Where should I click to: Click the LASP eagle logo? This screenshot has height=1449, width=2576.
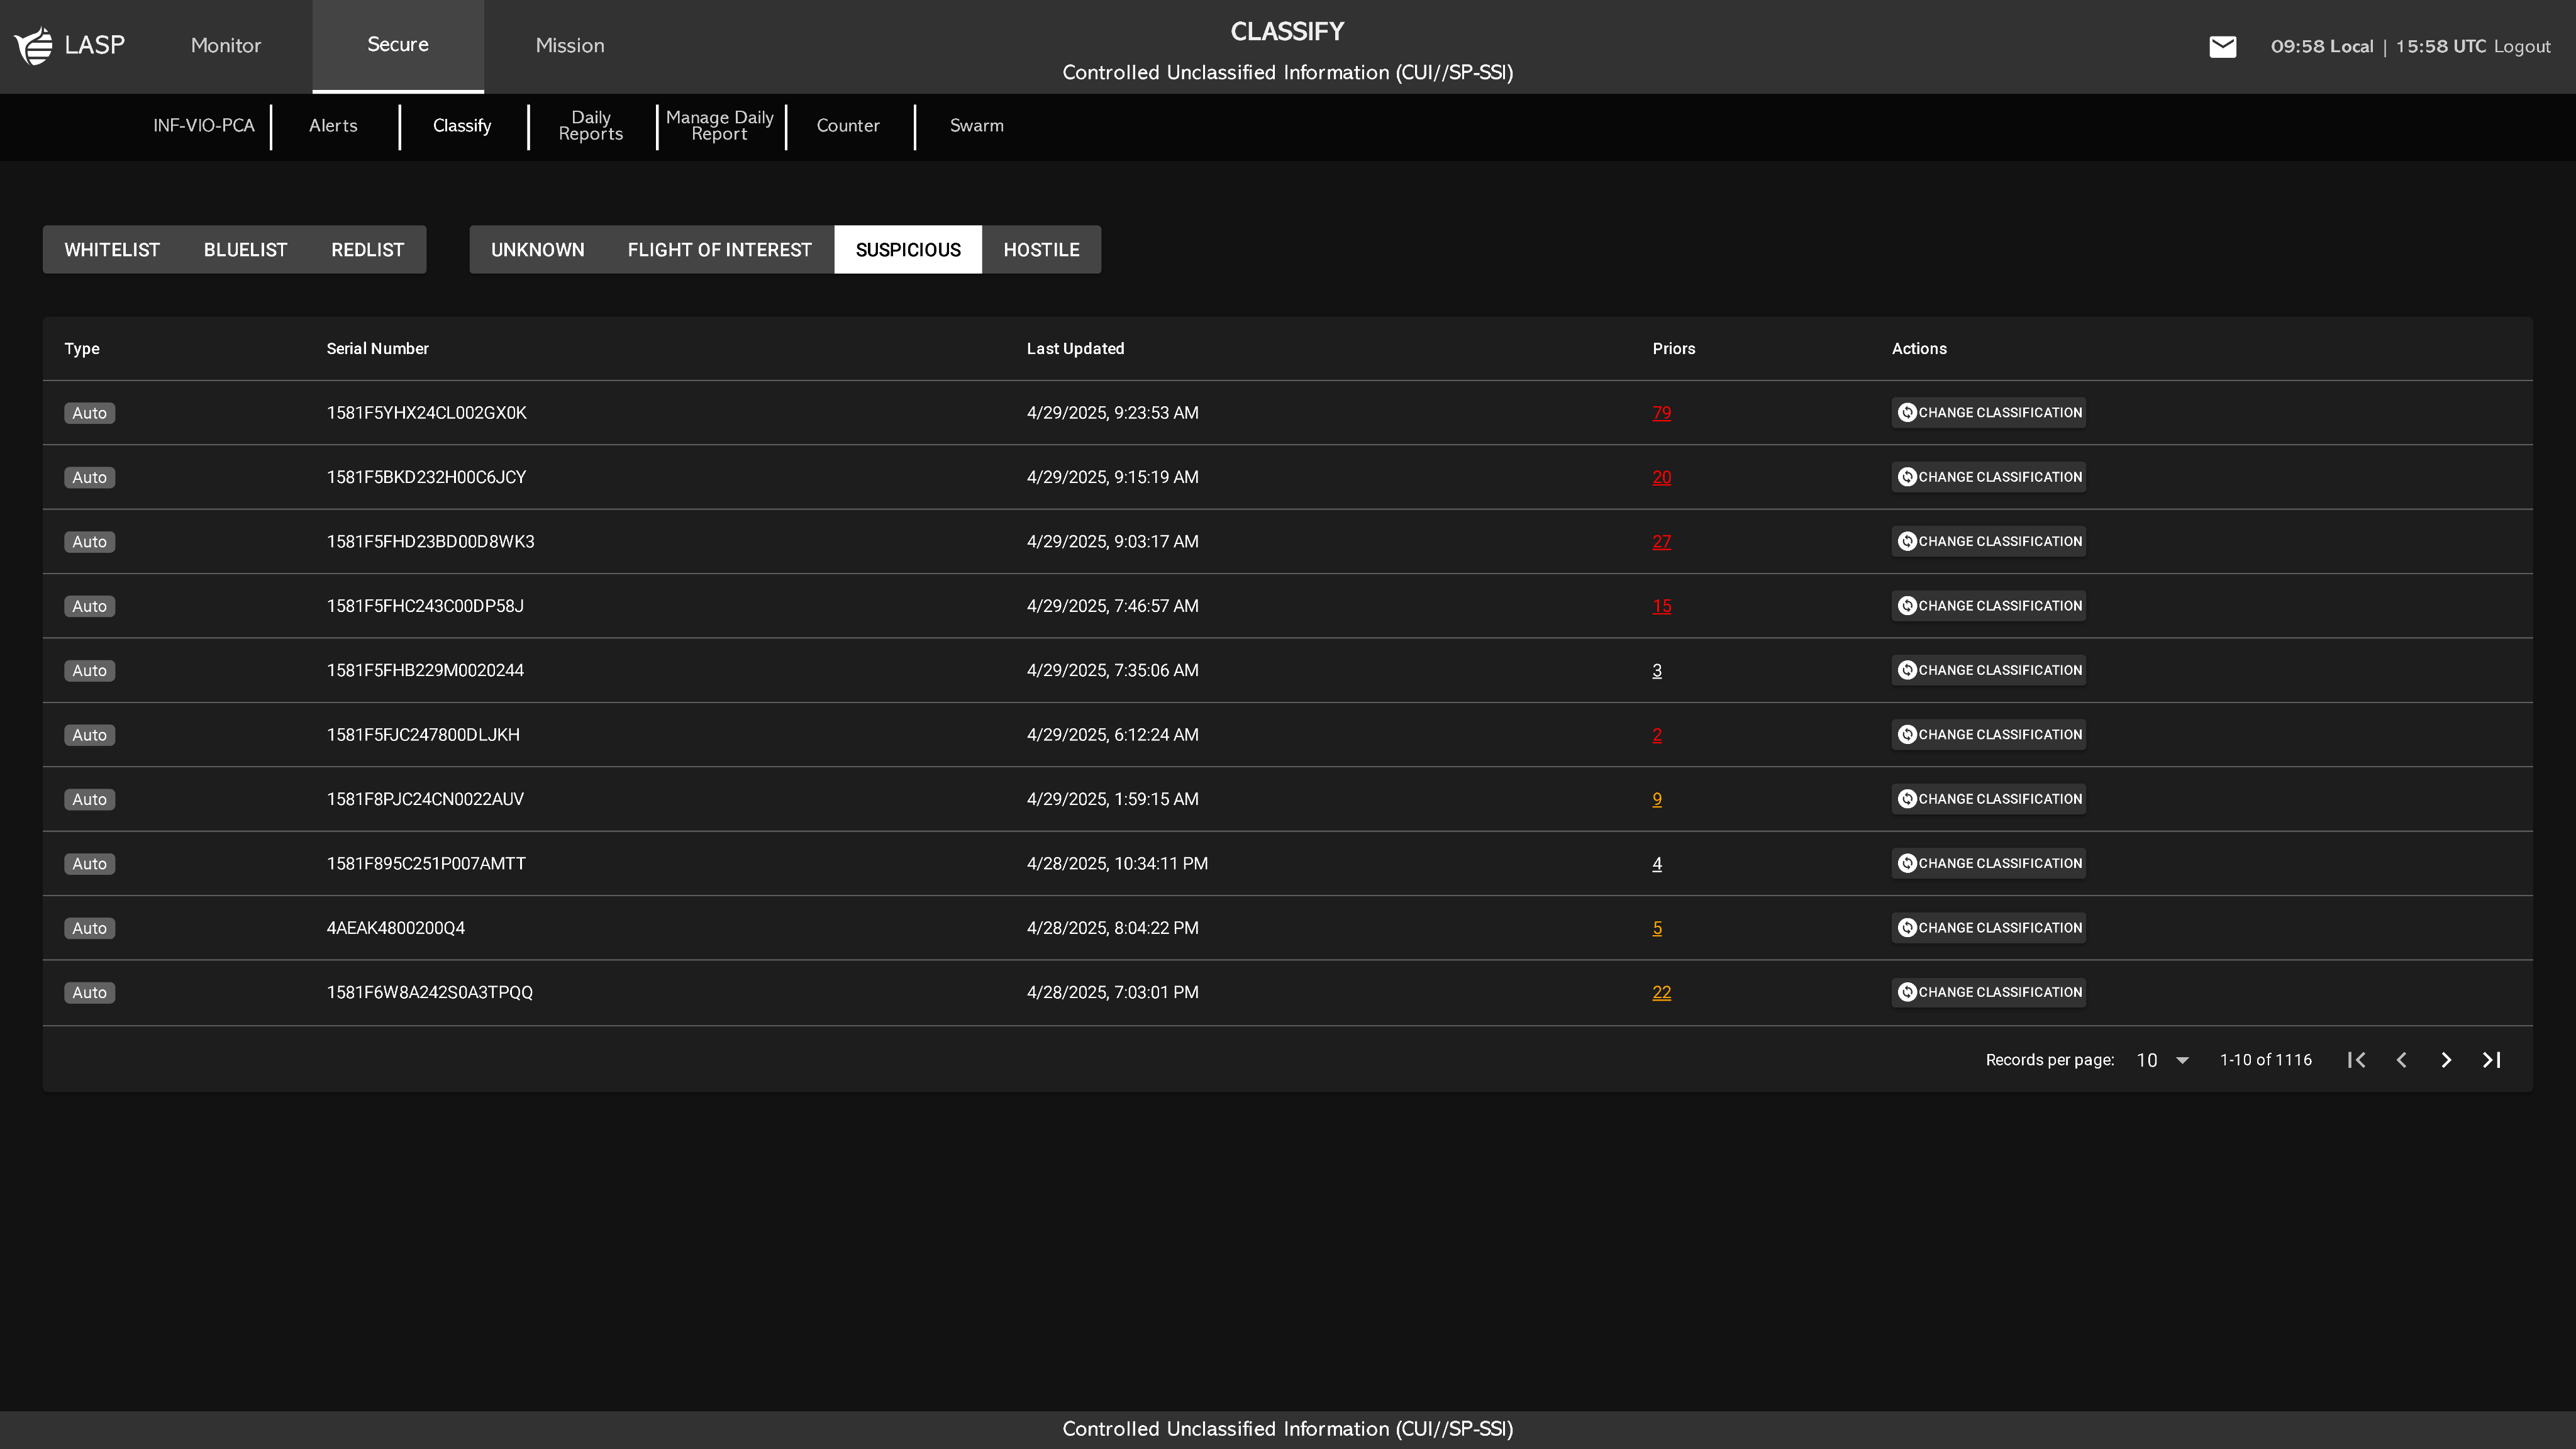click(34, 46)
